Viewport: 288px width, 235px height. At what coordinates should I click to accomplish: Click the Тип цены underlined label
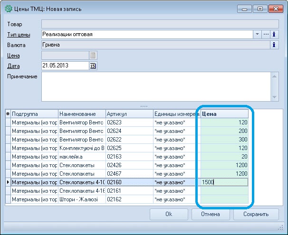coord(19,35)
